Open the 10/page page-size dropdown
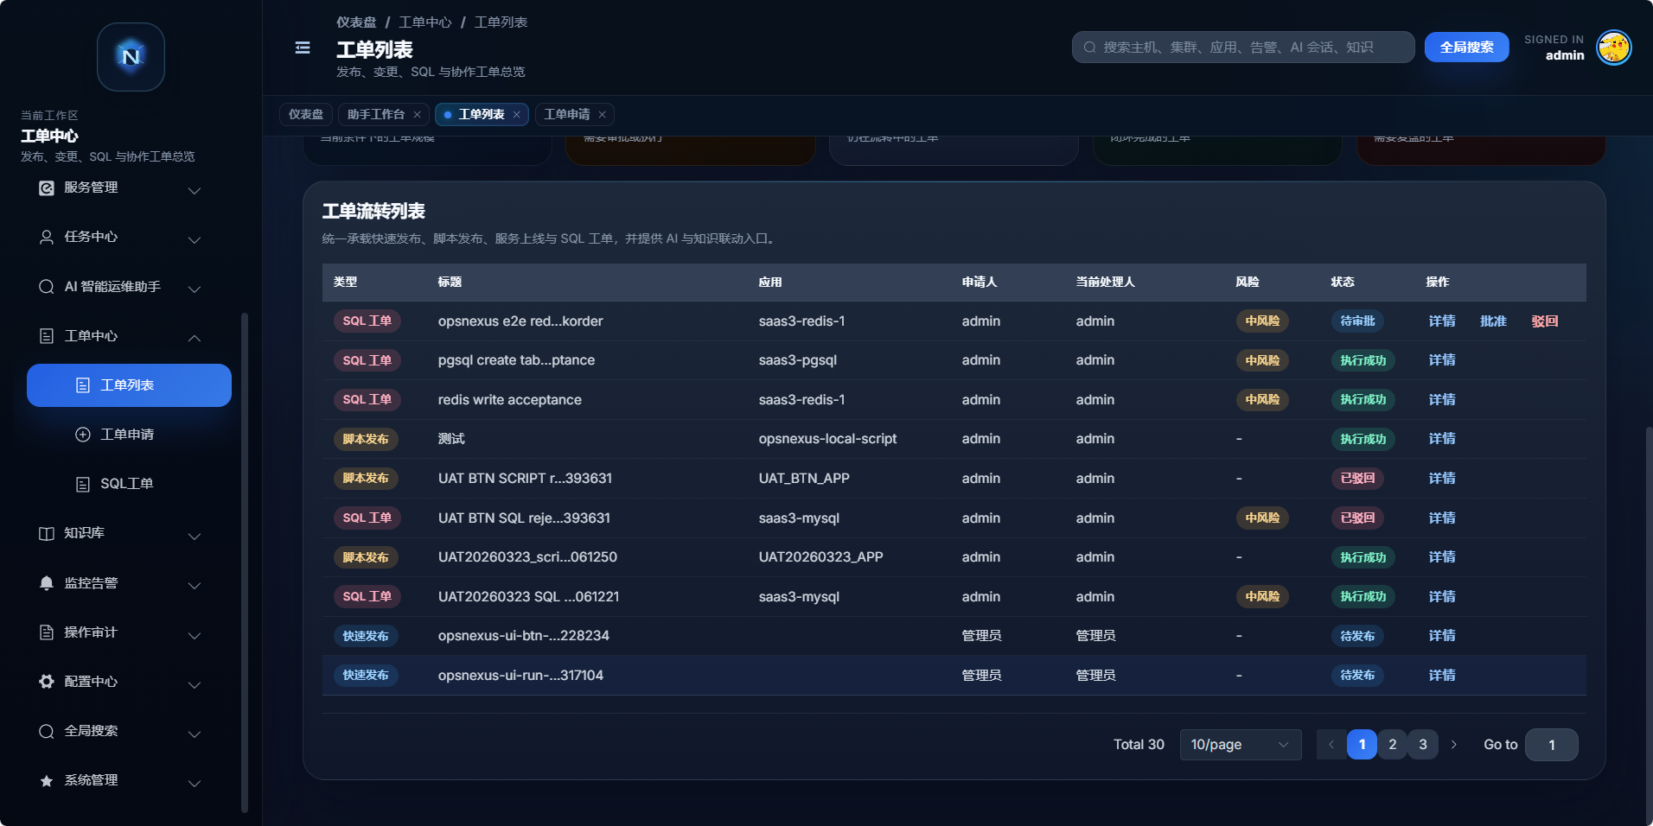Screen dimensions: 1653x826 tap(1240, 744)
